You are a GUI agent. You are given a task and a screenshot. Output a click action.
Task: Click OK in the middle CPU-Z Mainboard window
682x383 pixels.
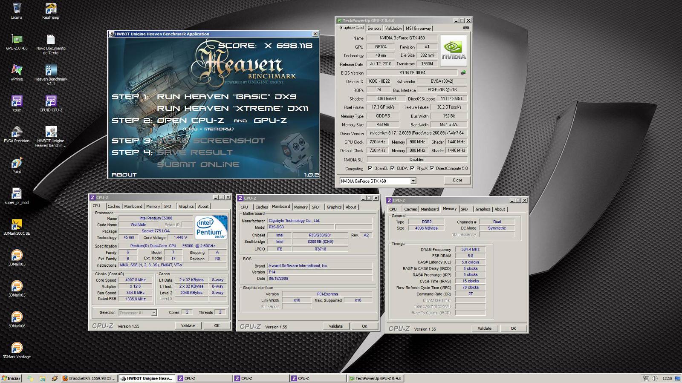[x=364, y=326]
